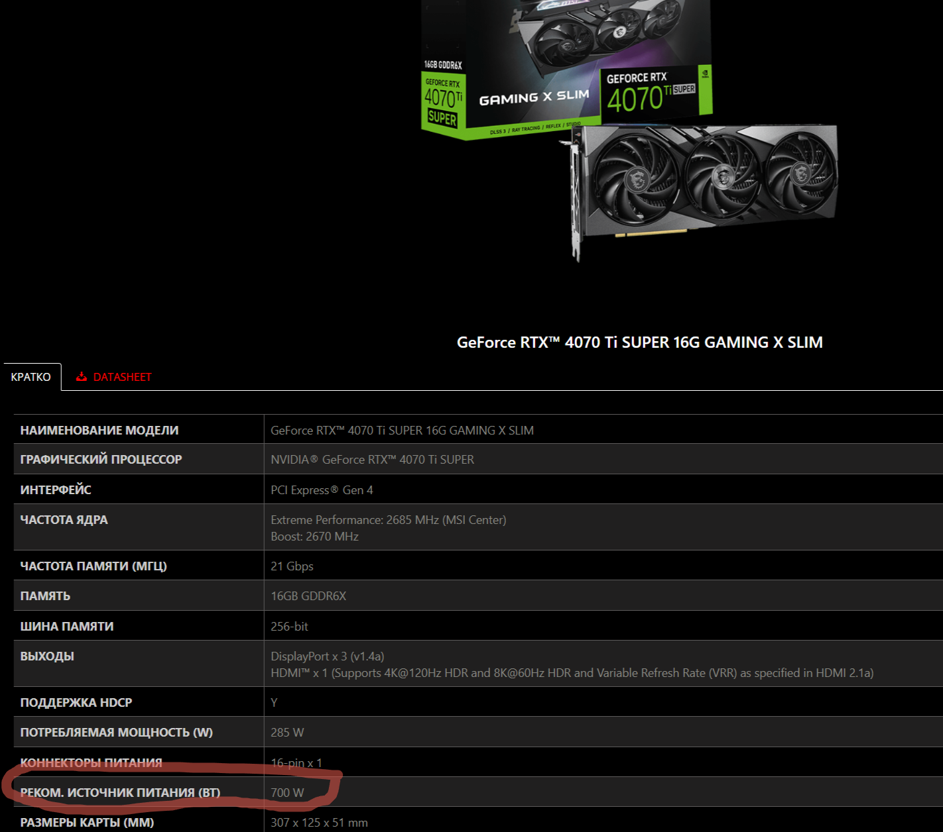Select the NVIDIA® GeForce RTX™ 4070 Ti SUPER value
The height and width of the screenshot is (832, 943).
pos(372,460)
